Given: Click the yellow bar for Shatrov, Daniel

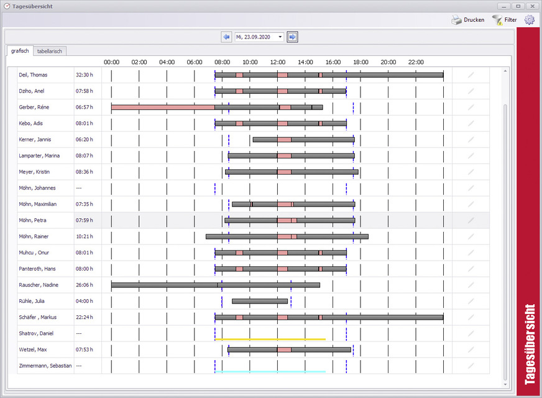Looking at the screenshot, I should tap(270, 339).
